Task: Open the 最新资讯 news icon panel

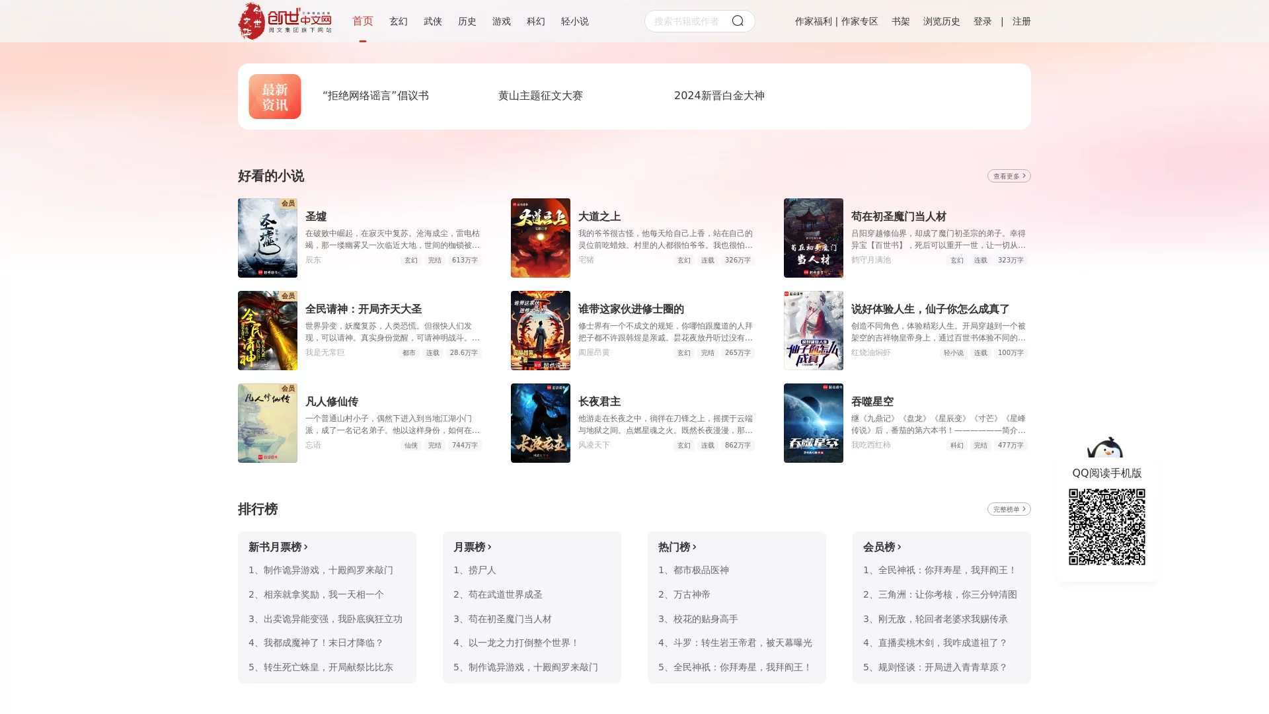Action: pyautogui.click(x=274, y=97)
